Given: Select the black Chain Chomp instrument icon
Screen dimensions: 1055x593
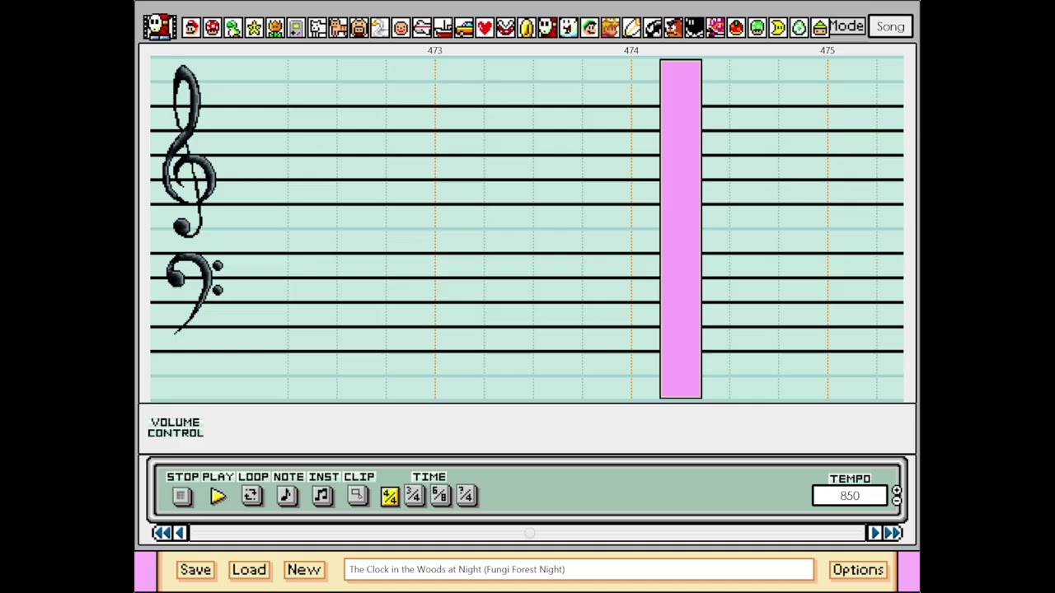Looking at the screenshot, I should coord(694,27).
